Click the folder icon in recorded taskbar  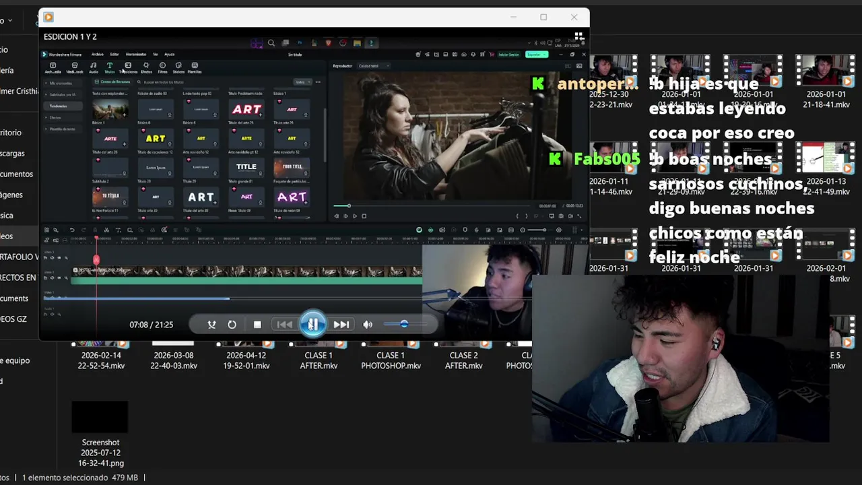coord(357,42)
